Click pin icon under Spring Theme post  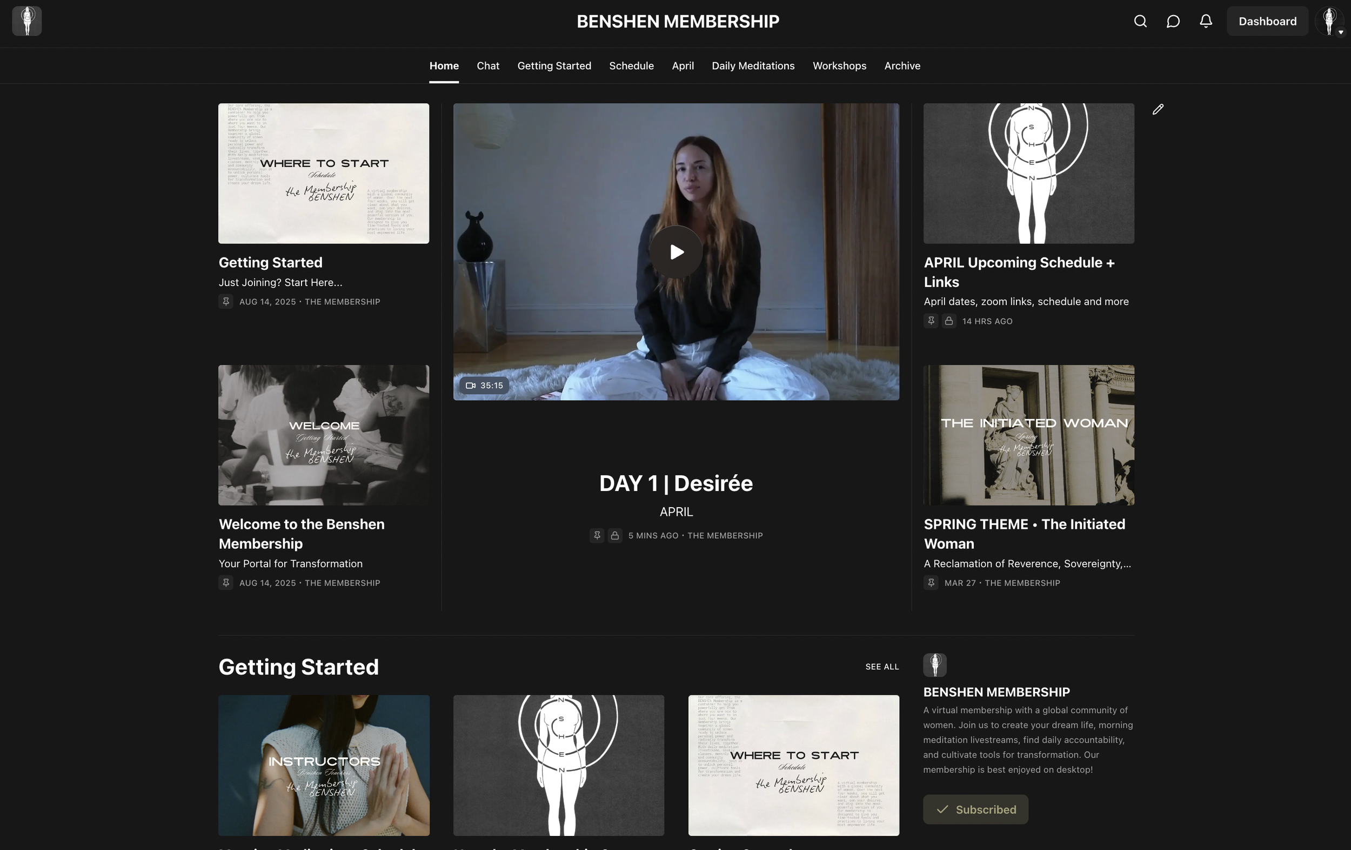pos(931,583)
